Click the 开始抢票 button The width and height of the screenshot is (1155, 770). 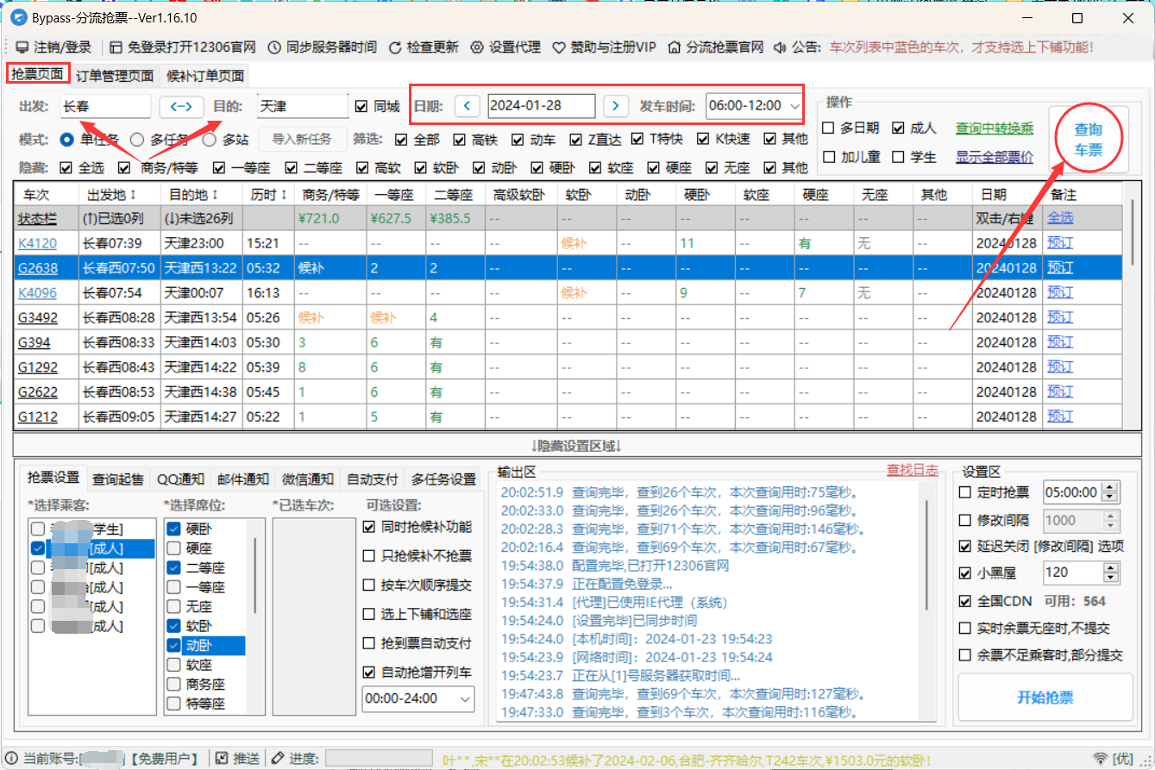pyautogui.click(x=1045, y=697)
